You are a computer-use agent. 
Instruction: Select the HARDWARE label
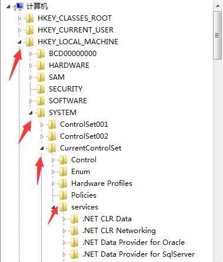pyautogui.click(x=69, y=65)
